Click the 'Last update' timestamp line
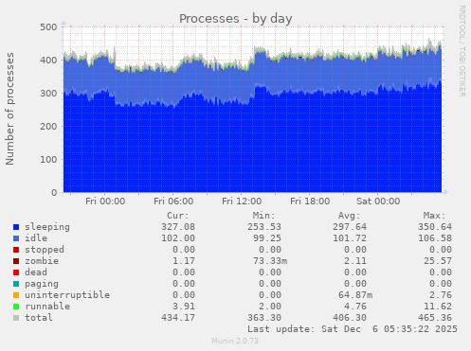 pos(353,329)
